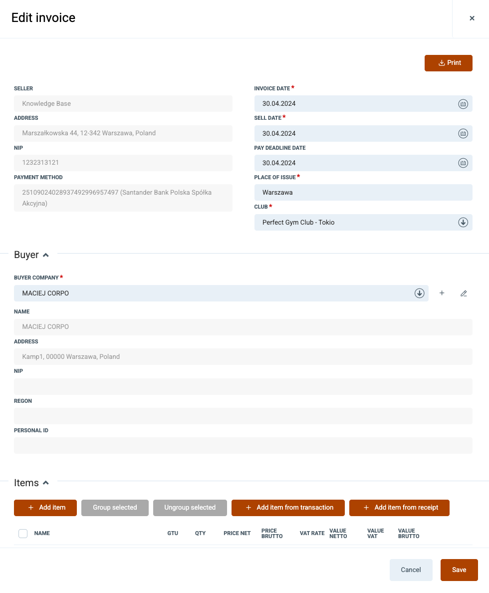Save the invoice
This screenshot has height=593, width=489.
click(459, 570)
